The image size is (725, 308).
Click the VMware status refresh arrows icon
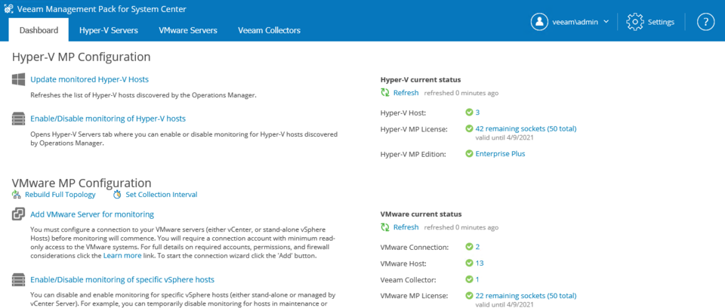pos(384,227)
